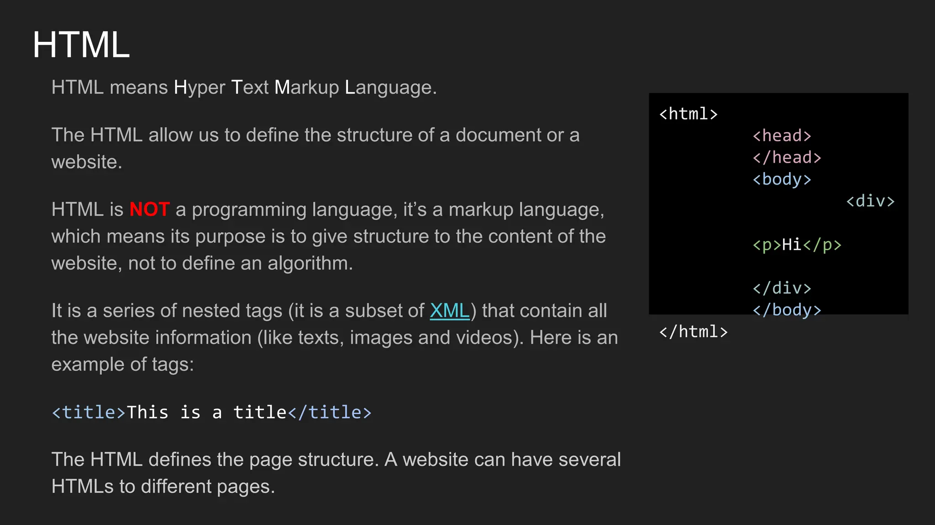Click the closing </title> tag in example
The height and width of the screenshot is (525, 935).
point(330,412)
